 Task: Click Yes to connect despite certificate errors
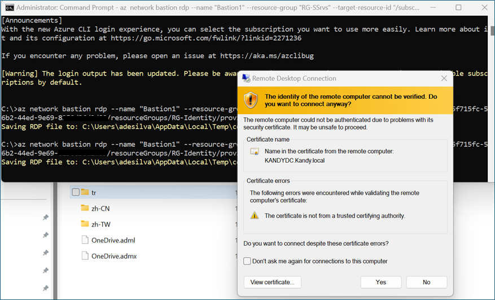[x=381, y=282]
